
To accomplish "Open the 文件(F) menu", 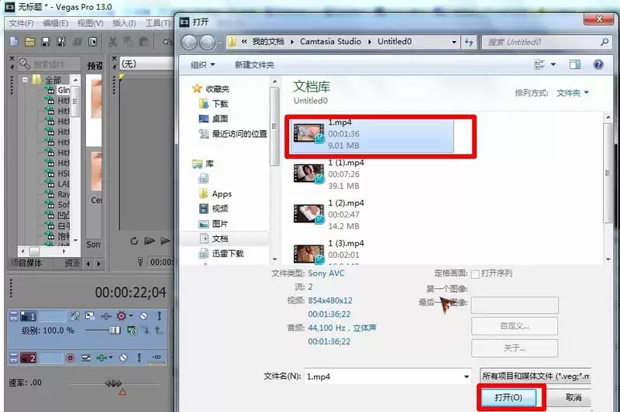I will (x=22, y=24).
